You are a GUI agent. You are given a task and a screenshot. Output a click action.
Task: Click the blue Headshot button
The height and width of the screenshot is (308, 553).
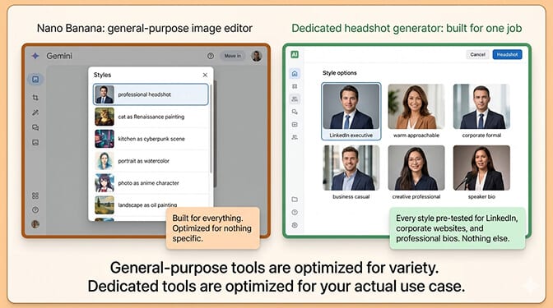pos(507,54)
